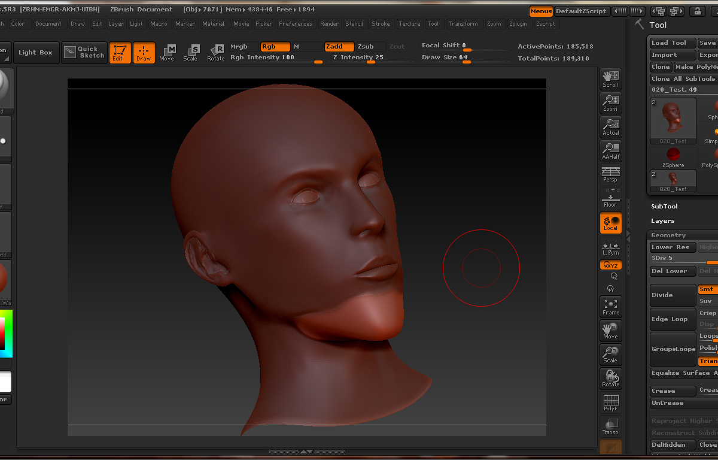Collapse the Geometry section
The width and height of the screenshot is (718, 460).
pyautogui.click(x=668, y=235)
